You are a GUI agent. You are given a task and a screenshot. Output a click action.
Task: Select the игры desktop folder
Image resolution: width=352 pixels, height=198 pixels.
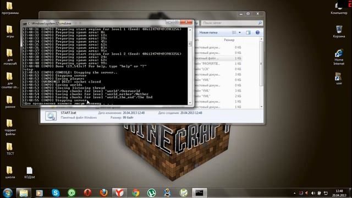point(10,31)
